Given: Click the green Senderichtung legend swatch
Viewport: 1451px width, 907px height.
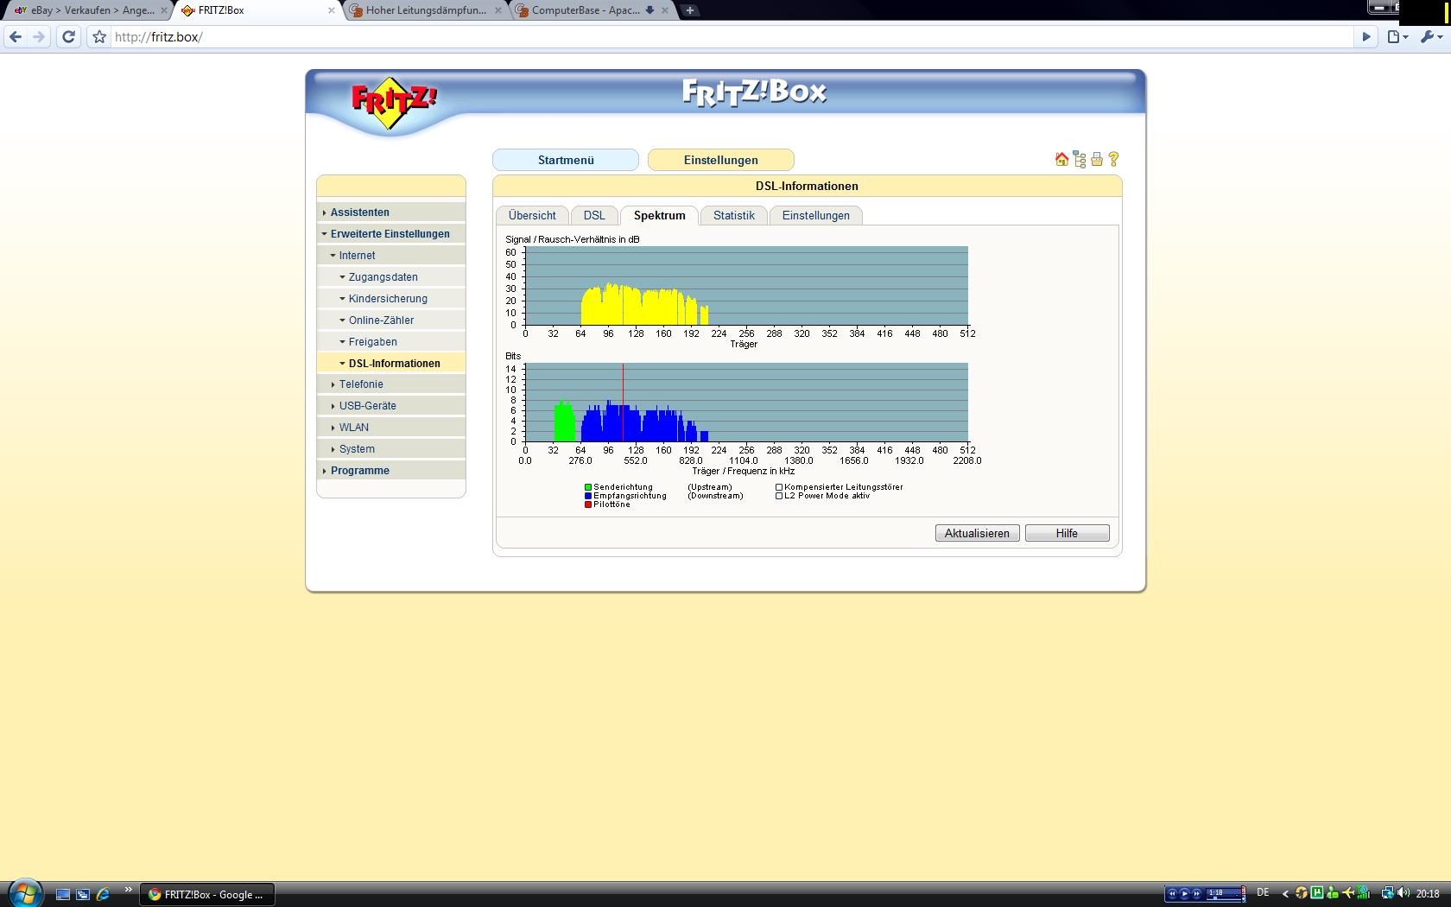Looking at the screenshot, I should click(588, 487).
